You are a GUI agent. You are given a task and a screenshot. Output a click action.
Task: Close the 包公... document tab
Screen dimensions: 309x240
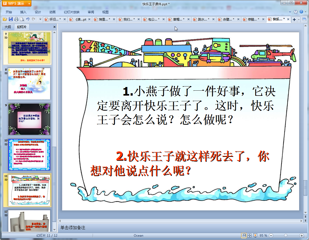pyautogui.click(x=163, y=19)
